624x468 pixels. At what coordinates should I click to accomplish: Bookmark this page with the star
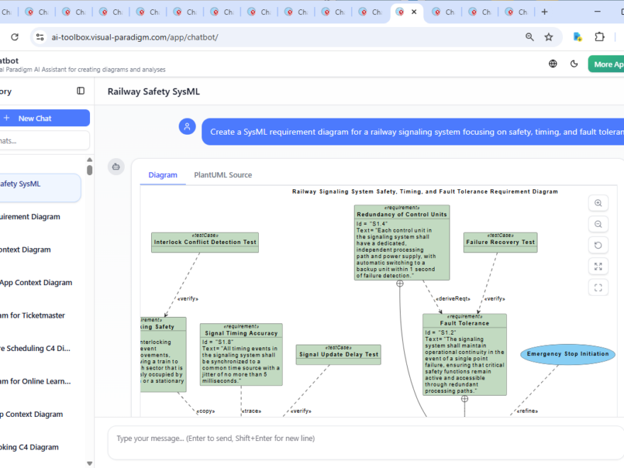(548, 36)
